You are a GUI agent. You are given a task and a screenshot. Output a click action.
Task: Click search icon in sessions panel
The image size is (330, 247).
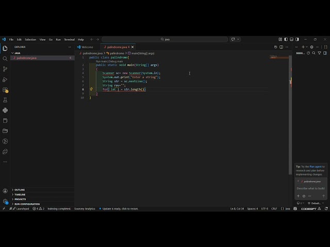click(314, 53)
